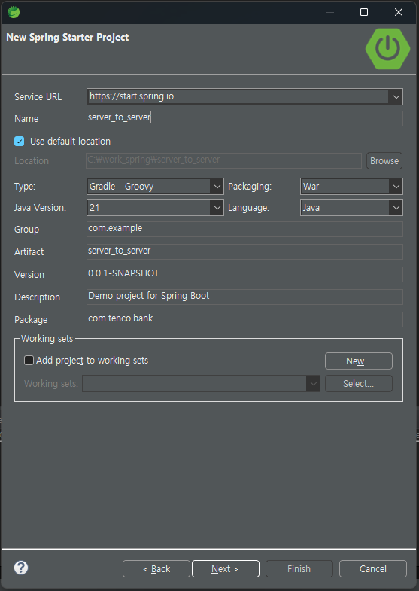419x591 pixels.
Task: Click the Name field containing server_to_server
Action: coord(244,118)
